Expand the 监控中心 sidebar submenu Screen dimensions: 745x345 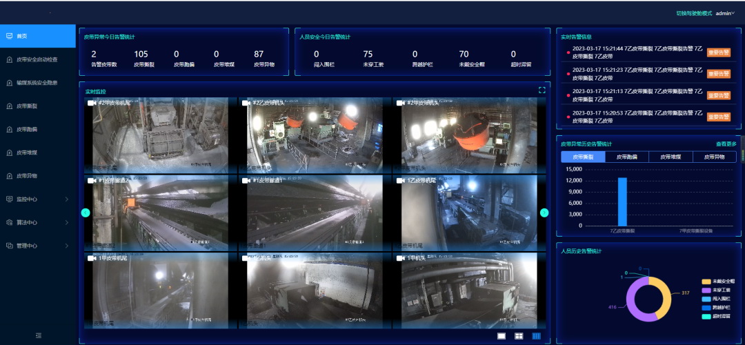pyautogui.click(x=67, y=199)
